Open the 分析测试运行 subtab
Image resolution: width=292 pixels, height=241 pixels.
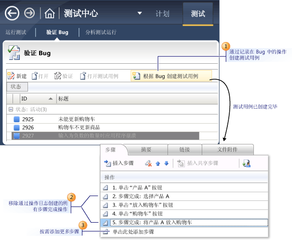[101, 32]
